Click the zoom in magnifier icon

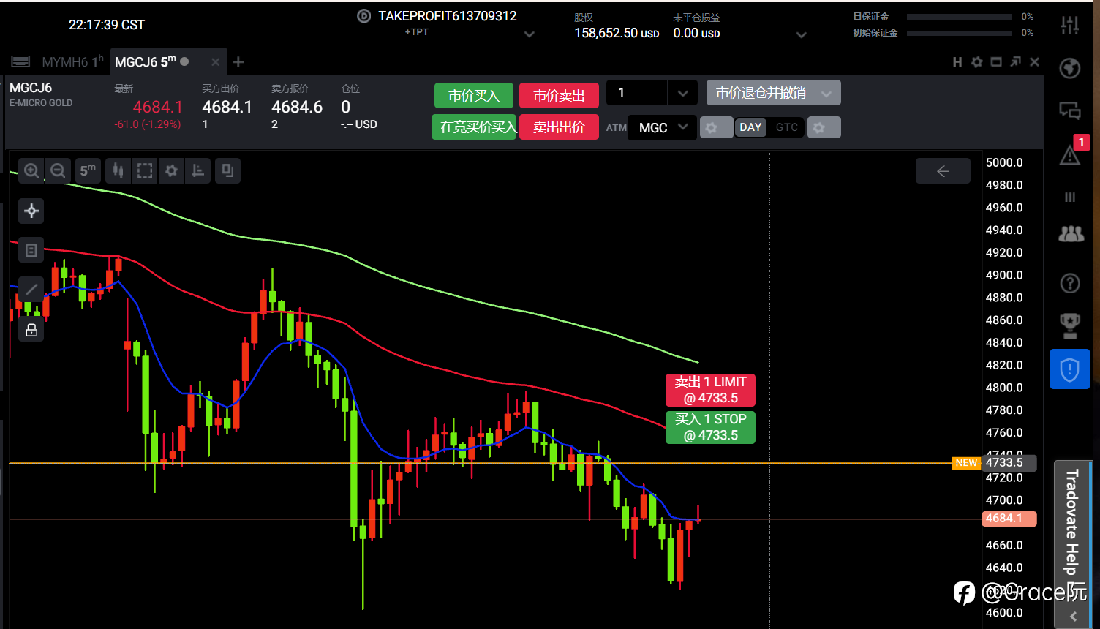[x=31, y=171]
